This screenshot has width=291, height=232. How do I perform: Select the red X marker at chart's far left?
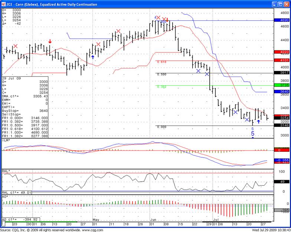(x=15, y=46)
